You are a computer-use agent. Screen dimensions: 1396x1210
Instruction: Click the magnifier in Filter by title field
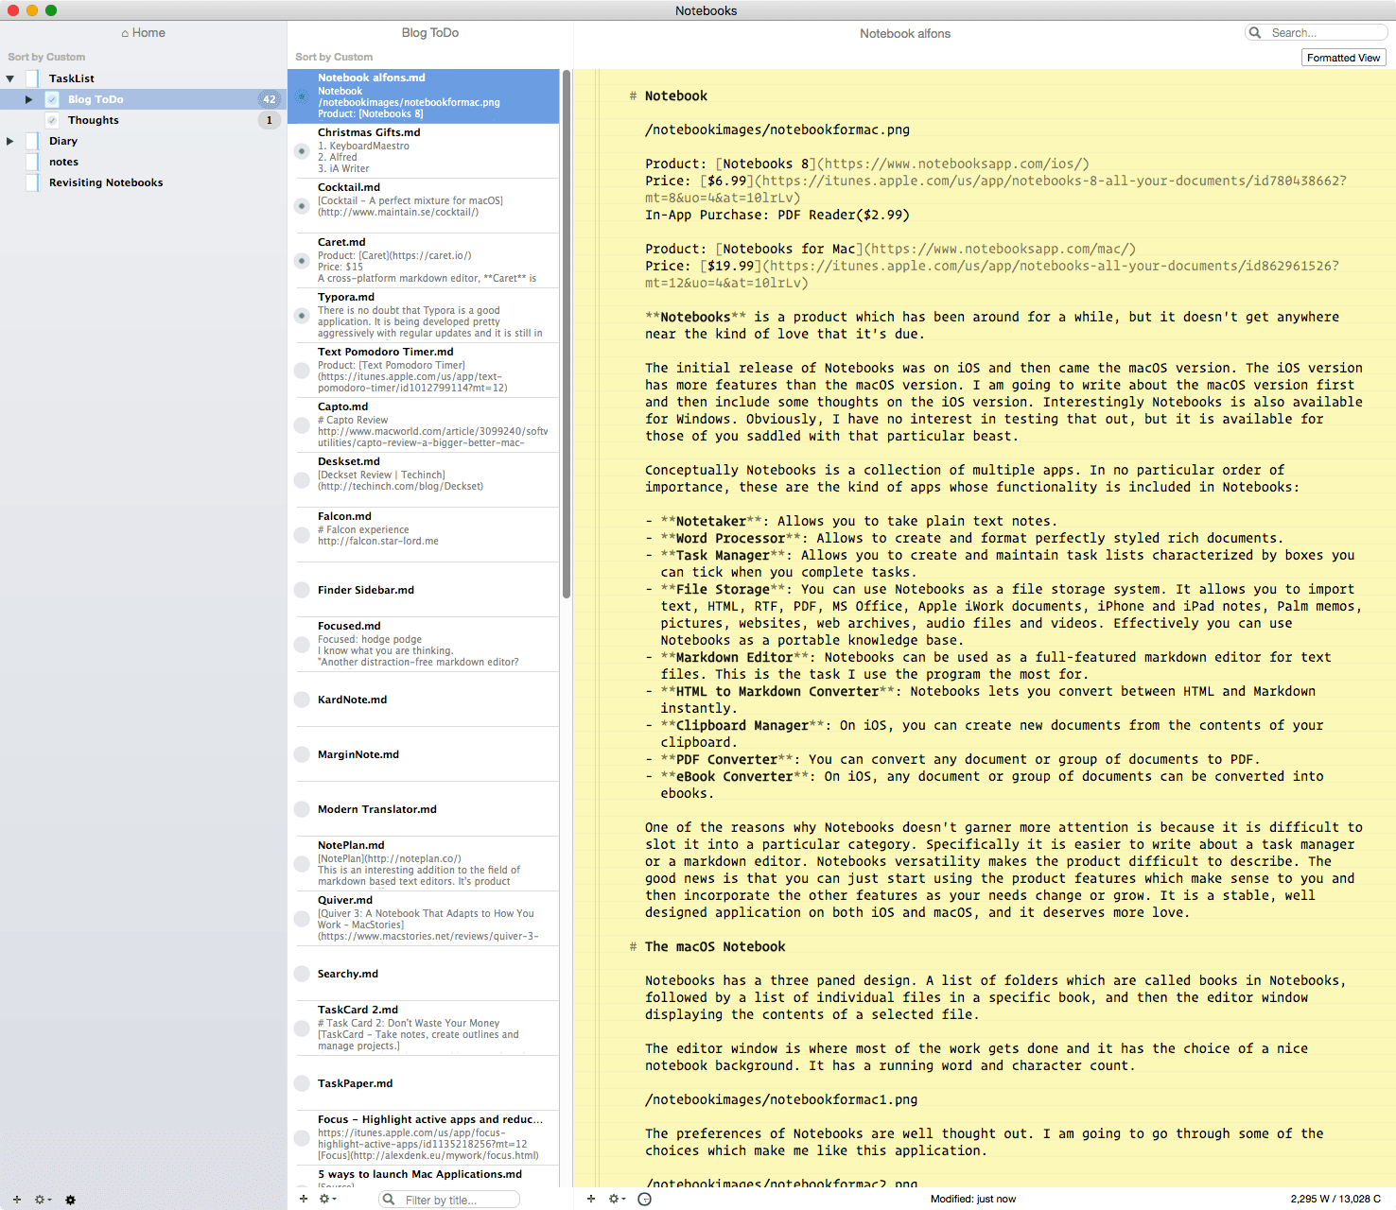coord(389,1200)
